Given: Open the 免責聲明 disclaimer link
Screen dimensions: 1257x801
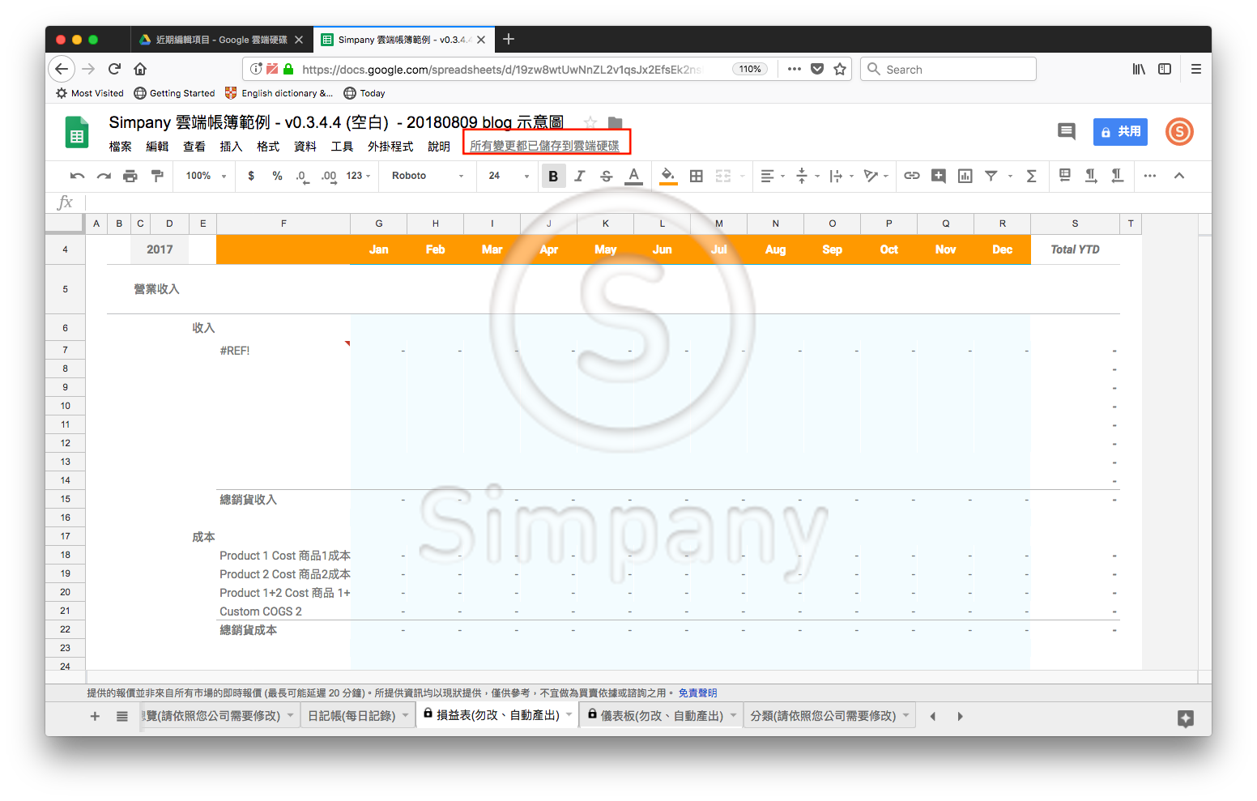Looking at the screenshot, I should point(697,693).
